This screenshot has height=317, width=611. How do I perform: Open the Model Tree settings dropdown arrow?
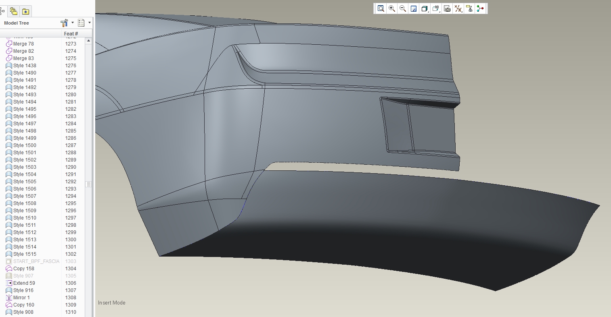[73, 23]
